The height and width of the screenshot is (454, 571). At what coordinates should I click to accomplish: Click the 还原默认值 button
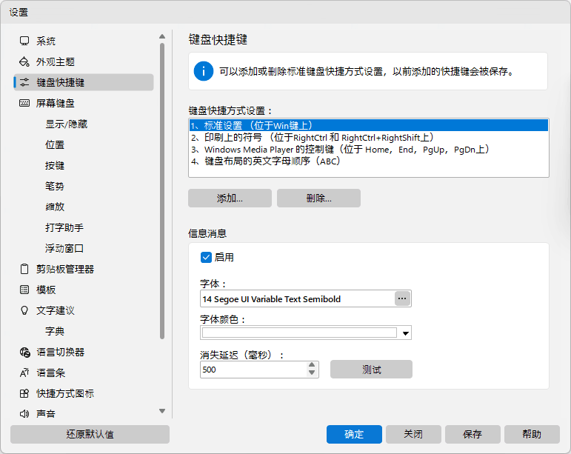[90, 434]
